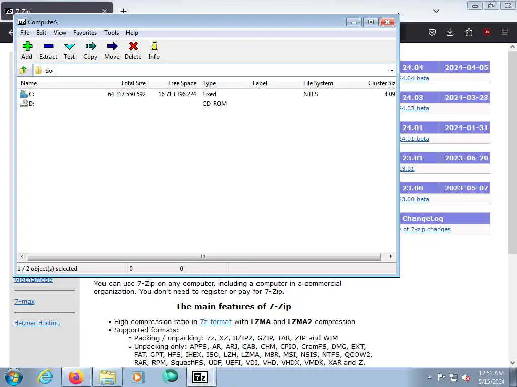This screenshot has width=517, height=387.
Task: Open the Favorites menu
Action: click(x=85, y=33)
